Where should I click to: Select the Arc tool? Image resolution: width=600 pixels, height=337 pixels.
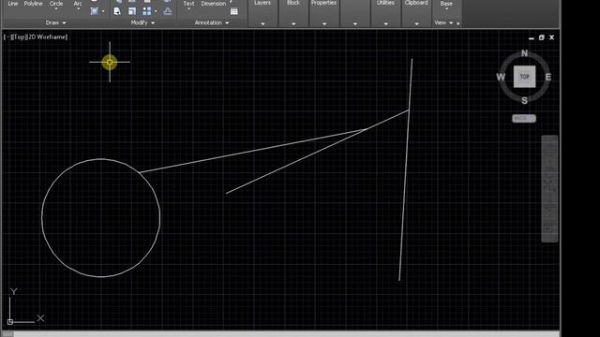[78, 4]
